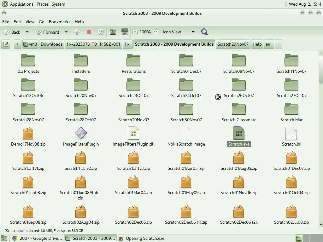Open the Applications menu in top panel
Image resolution: width=323 pixels, height=242 pixels.
[22, 4]
